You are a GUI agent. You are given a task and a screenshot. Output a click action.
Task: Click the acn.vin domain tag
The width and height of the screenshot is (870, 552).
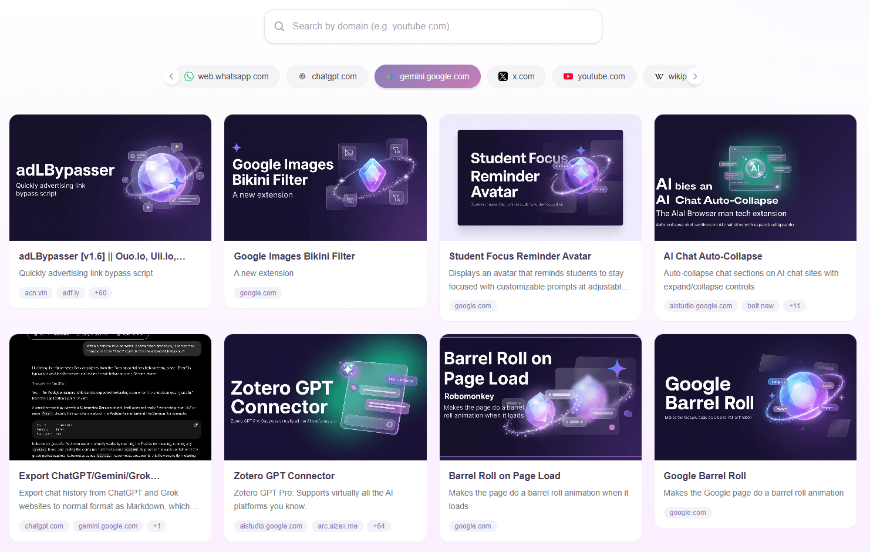coord(36,293)
